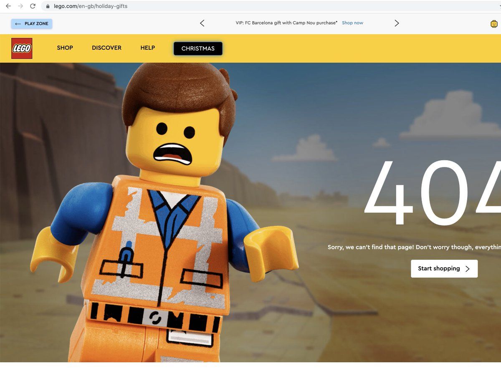The width and height of the screenshot is (501, 379).
Task: Open the minifigure head account icon
Action: tap(494, 24)
